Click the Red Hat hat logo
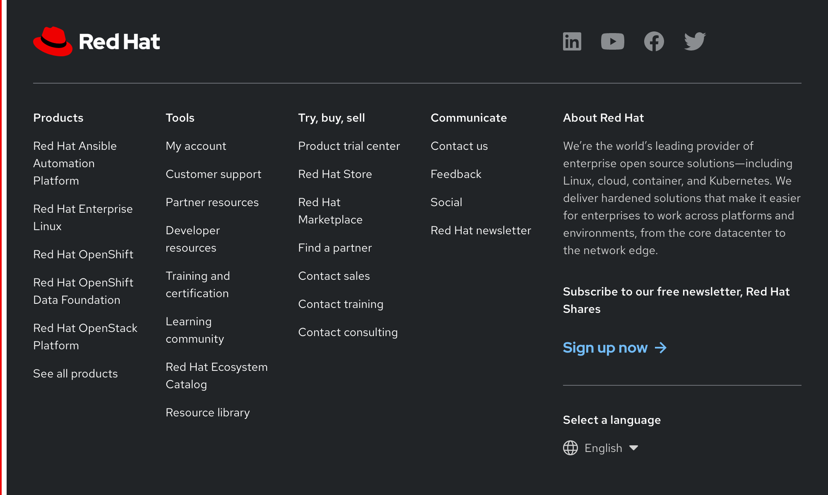The image size is (828, 495). (x=53, y=41)
